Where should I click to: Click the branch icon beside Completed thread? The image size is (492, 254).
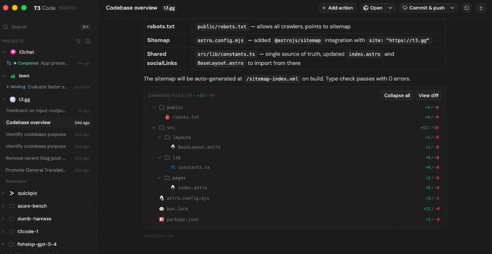pos(9,63)
